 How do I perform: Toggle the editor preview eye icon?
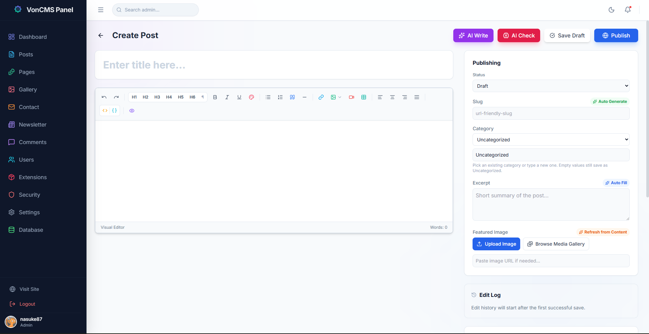132,111
